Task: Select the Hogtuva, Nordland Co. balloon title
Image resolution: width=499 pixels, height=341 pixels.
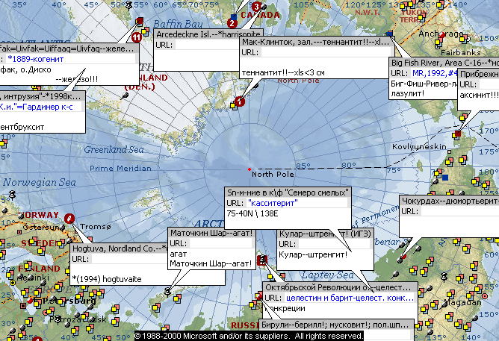Action: tap(120, 248)
